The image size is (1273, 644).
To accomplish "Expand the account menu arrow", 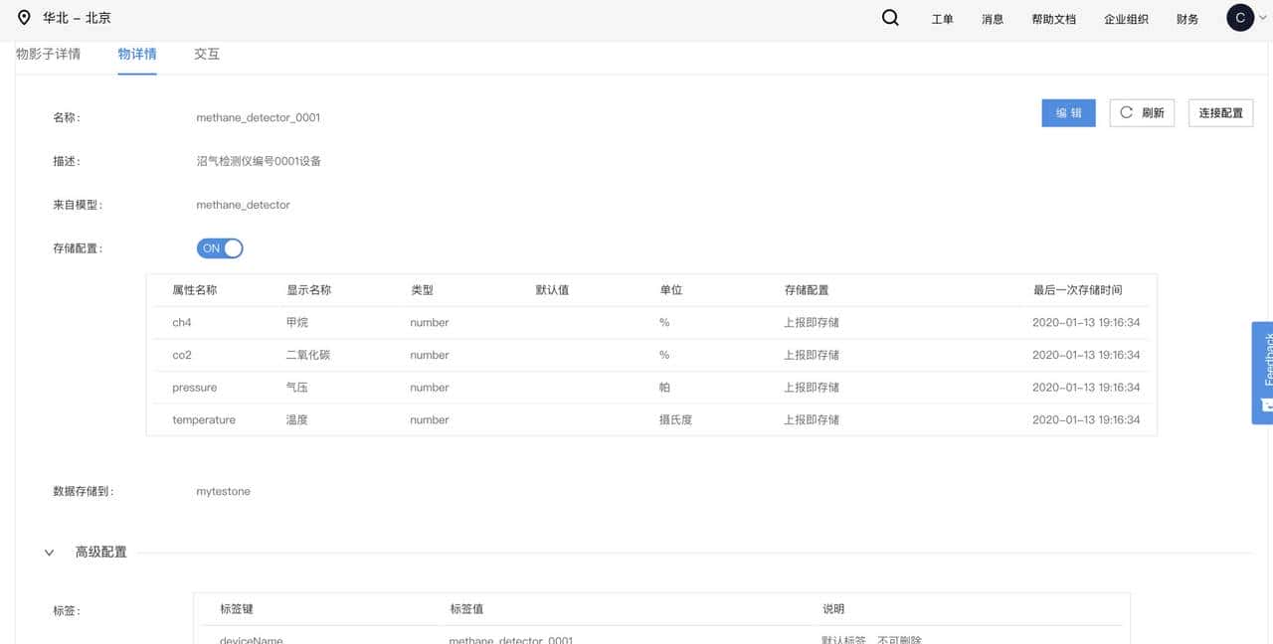I will [1263, 18].
